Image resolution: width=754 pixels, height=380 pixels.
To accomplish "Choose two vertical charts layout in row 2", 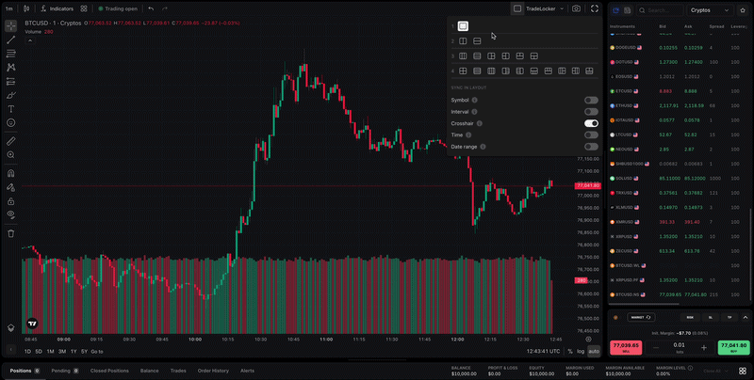I will [x=463, y=41].
